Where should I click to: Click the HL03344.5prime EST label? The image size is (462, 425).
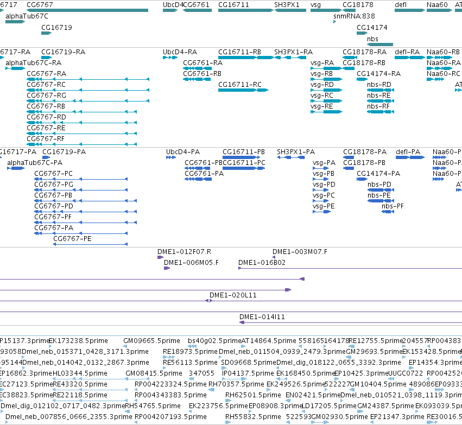(80, 373)
